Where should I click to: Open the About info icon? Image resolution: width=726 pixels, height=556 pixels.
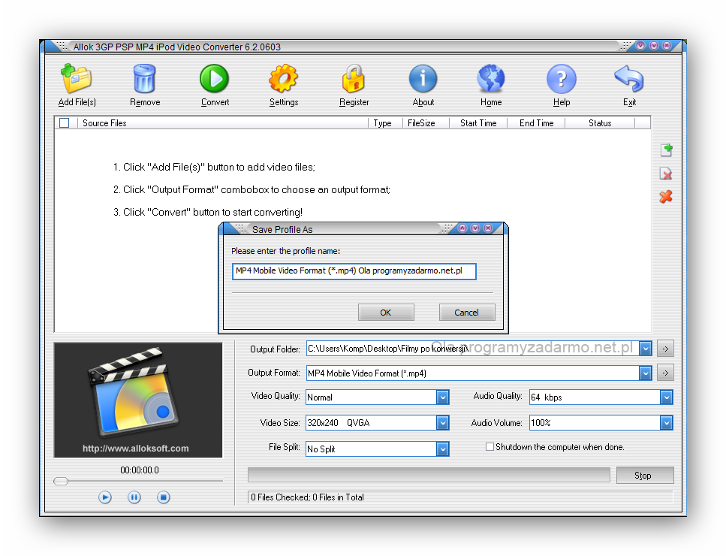(x=423, y=79)
